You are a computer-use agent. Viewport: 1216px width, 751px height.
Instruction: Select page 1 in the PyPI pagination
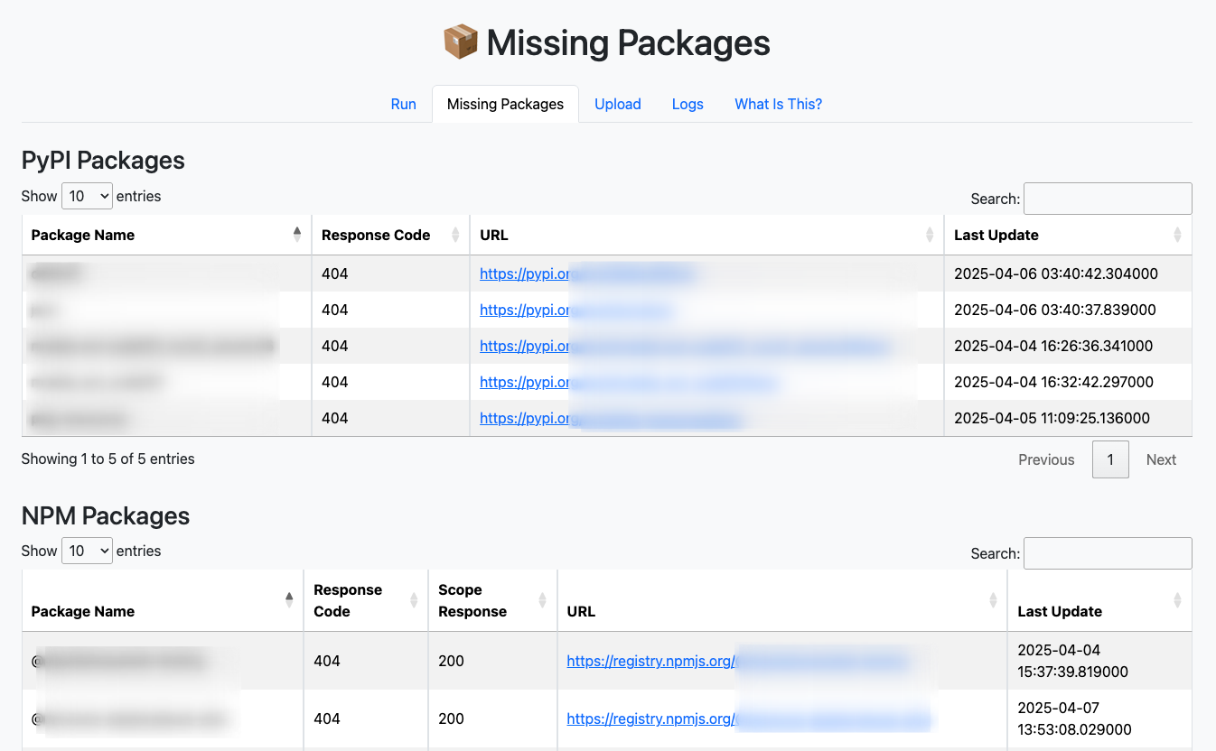pos(1110,459)
